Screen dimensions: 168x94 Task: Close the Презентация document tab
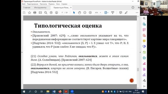coord(71,8)
